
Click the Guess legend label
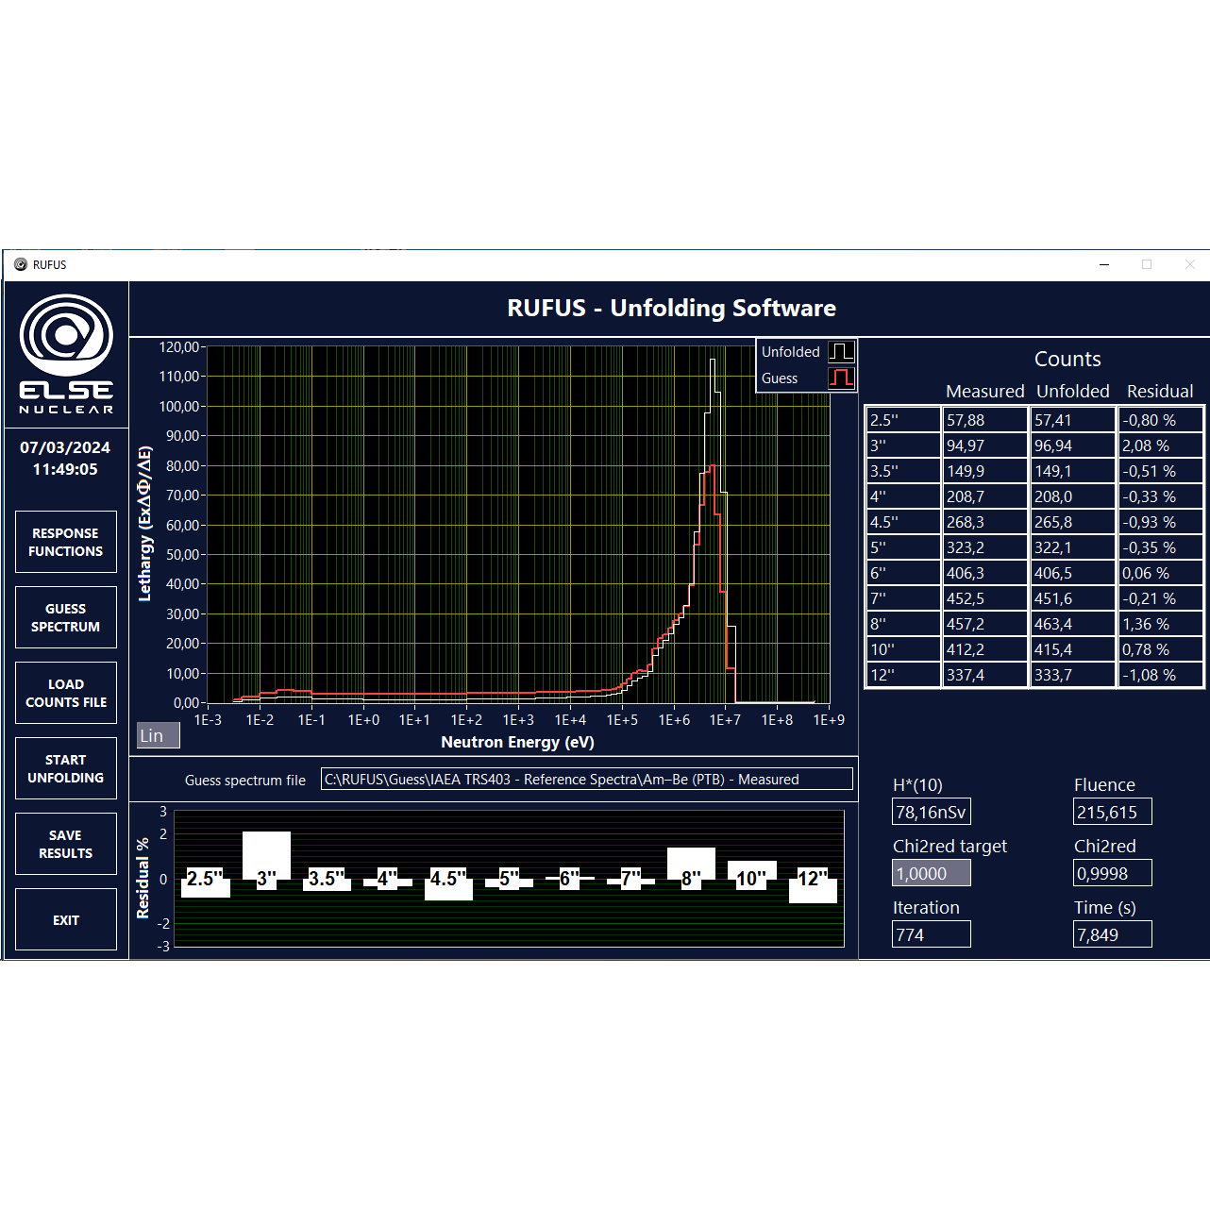(780, 378)
